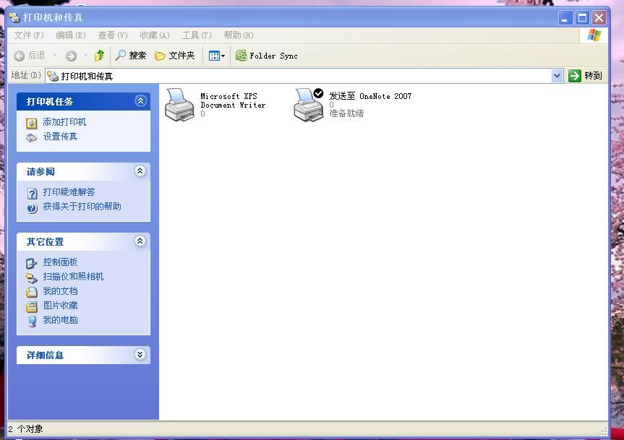
Task: Open the Tools (工具) menu
Action: pyautogui.click(x=197, y=35)
